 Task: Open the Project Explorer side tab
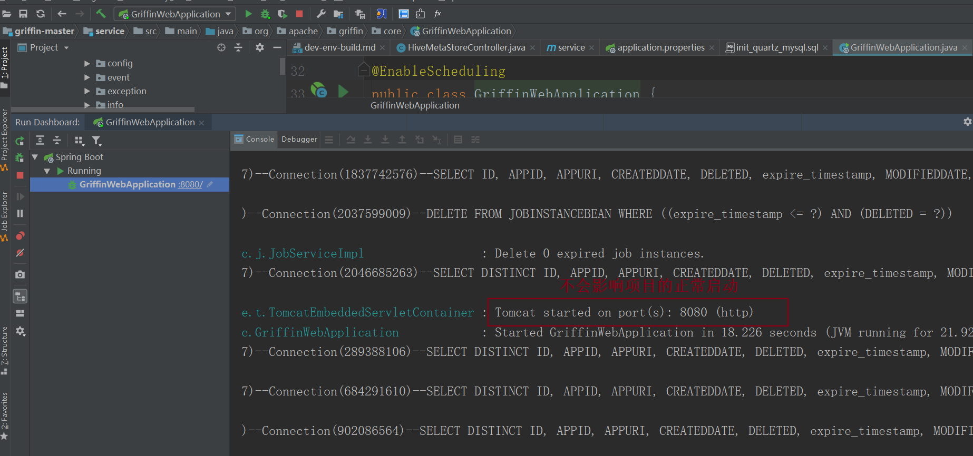point(5,139)
